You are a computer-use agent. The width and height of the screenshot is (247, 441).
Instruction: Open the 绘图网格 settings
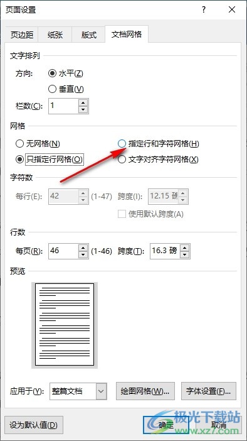pyautogui.click(x=145, y=391)
